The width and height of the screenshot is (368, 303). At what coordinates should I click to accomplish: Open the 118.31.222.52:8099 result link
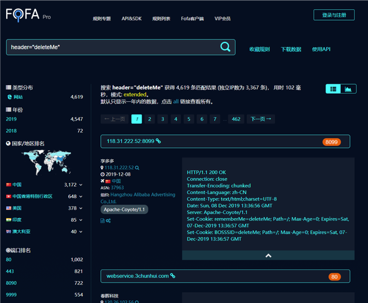pos(131,141)
